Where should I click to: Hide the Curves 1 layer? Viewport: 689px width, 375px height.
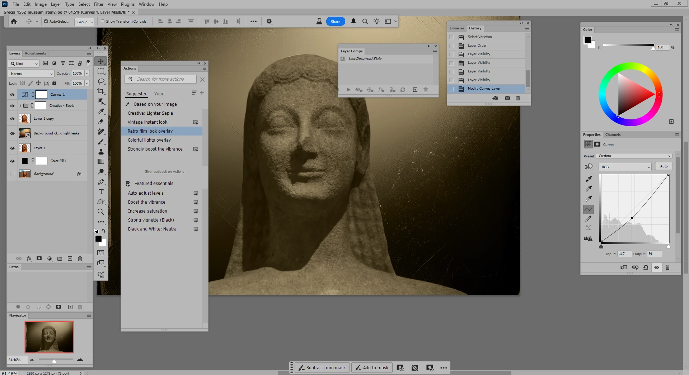(x=12, y=95)
